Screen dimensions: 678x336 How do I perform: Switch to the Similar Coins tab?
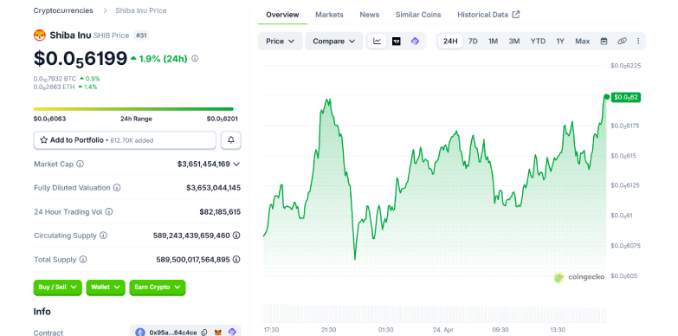point(418,15)
